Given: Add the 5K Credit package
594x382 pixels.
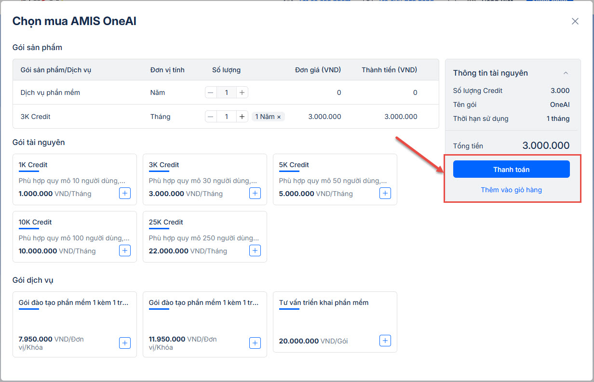Looking at the screenshot, I should coord(385,193).
